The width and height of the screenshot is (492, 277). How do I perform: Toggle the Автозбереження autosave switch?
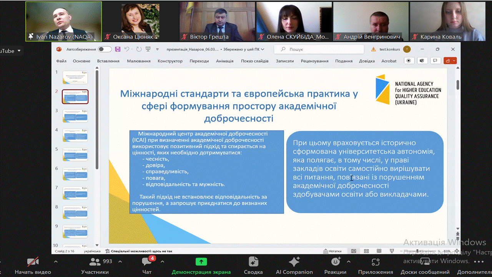(105, 49)
